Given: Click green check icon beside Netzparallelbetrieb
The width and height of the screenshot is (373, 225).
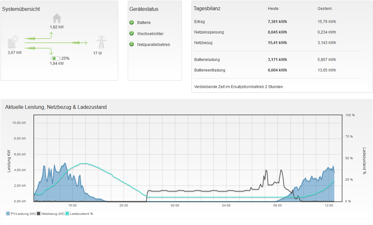Looking at the screenshot, I should coord(132,44).
